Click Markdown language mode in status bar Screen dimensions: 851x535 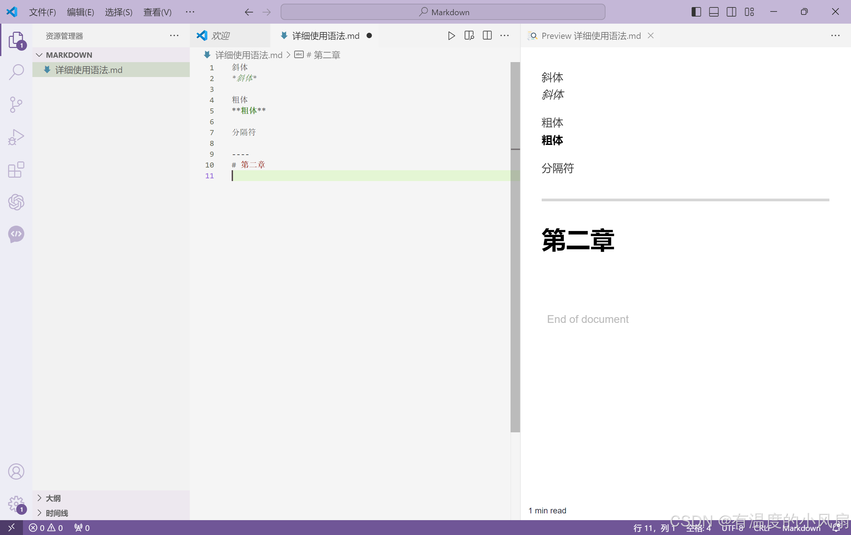(x=801, y=528)
